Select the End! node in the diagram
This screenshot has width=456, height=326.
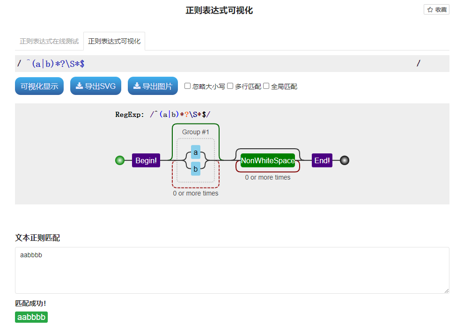[x=322, y=160]
